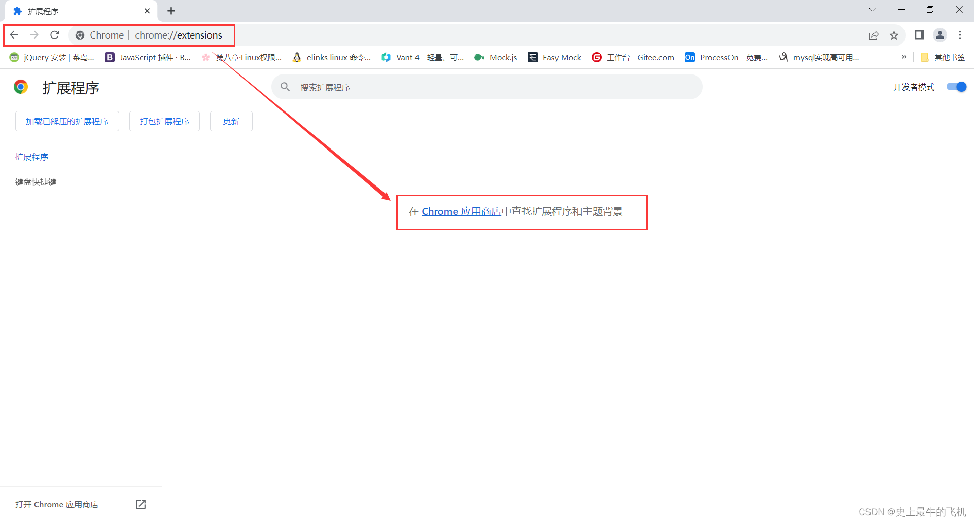Click 加载已解压的扩展程序 button
The height and width of the screenshot is (522, 974).
point(67,121)
